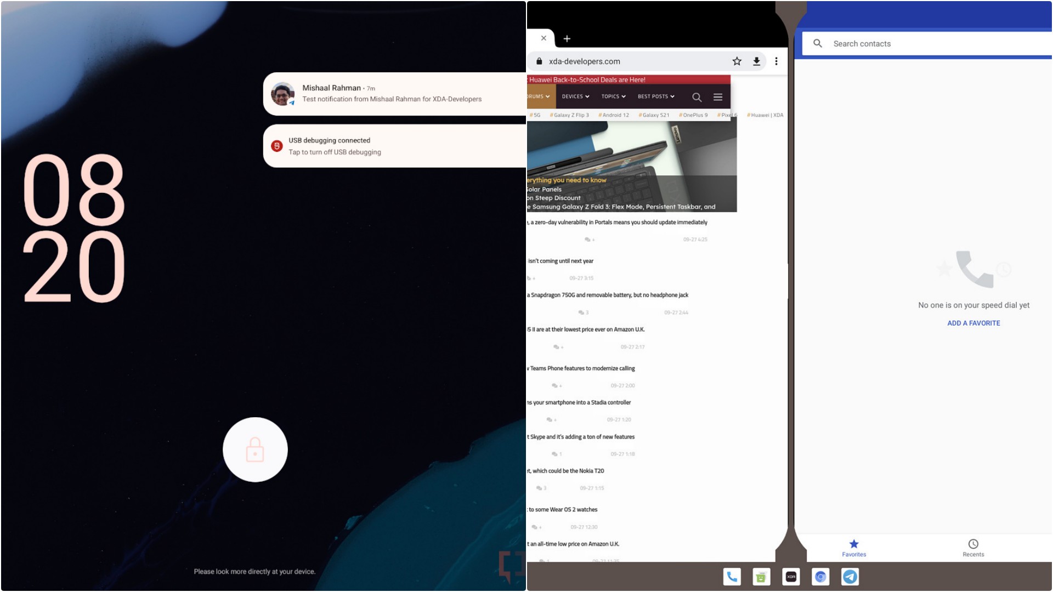The width and height of the screenshot is (1053, 592).
Task: Open a new browser tab
Action: click(567, 38)
